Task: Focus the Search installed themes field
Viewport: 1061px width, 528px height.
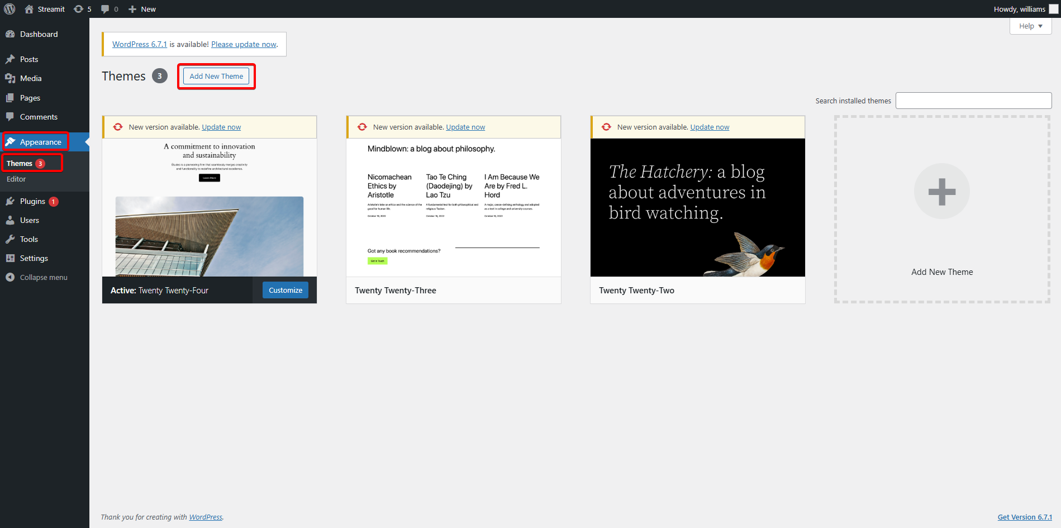Action: (973, 101)
